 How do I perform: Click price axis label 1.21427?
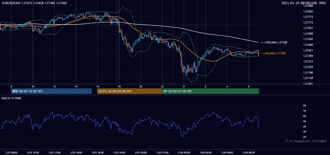pos(308,50)
